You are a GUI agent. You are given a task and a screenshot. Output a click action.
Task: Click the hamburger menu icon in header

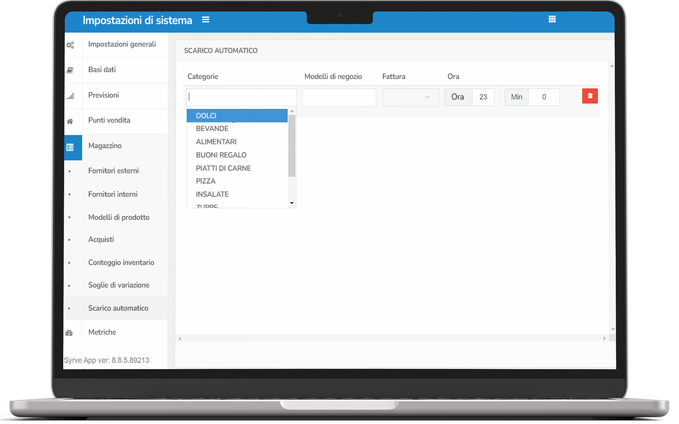[x=206, y=20]
